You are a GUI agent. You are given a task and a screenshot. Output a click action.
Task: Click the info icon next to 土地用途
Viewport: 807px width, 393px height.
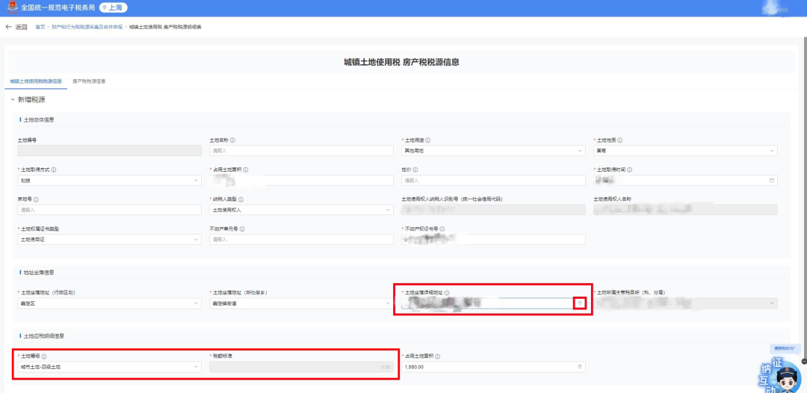[x=428, y=140]
